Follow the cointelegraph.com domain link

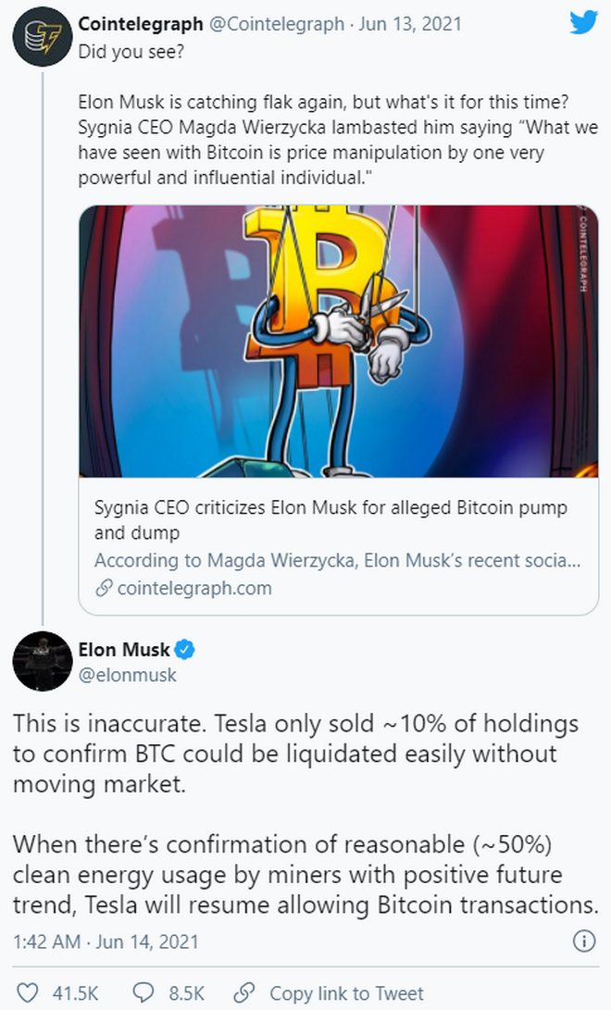pyautogui.click(x=194, y=588)
